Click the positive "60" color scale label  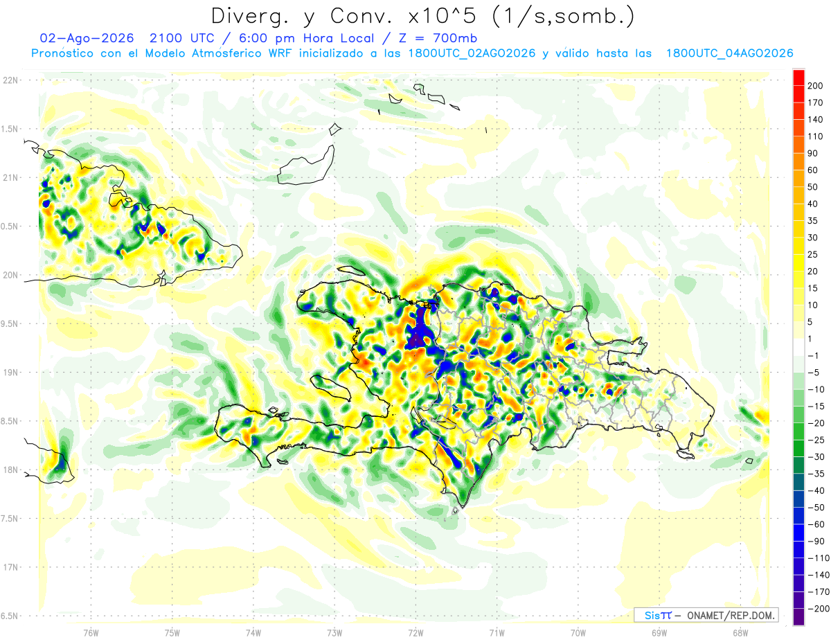(x=814, y=170)
